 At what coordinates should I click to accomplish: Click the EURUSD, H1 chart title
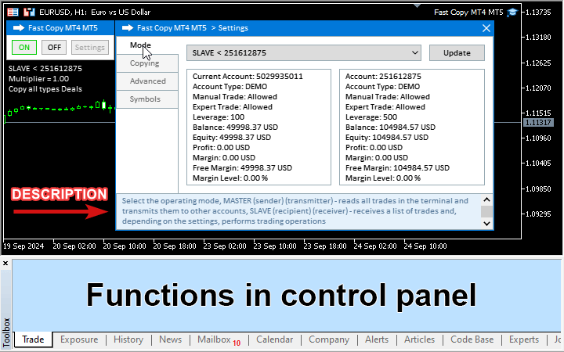(95, 13)
